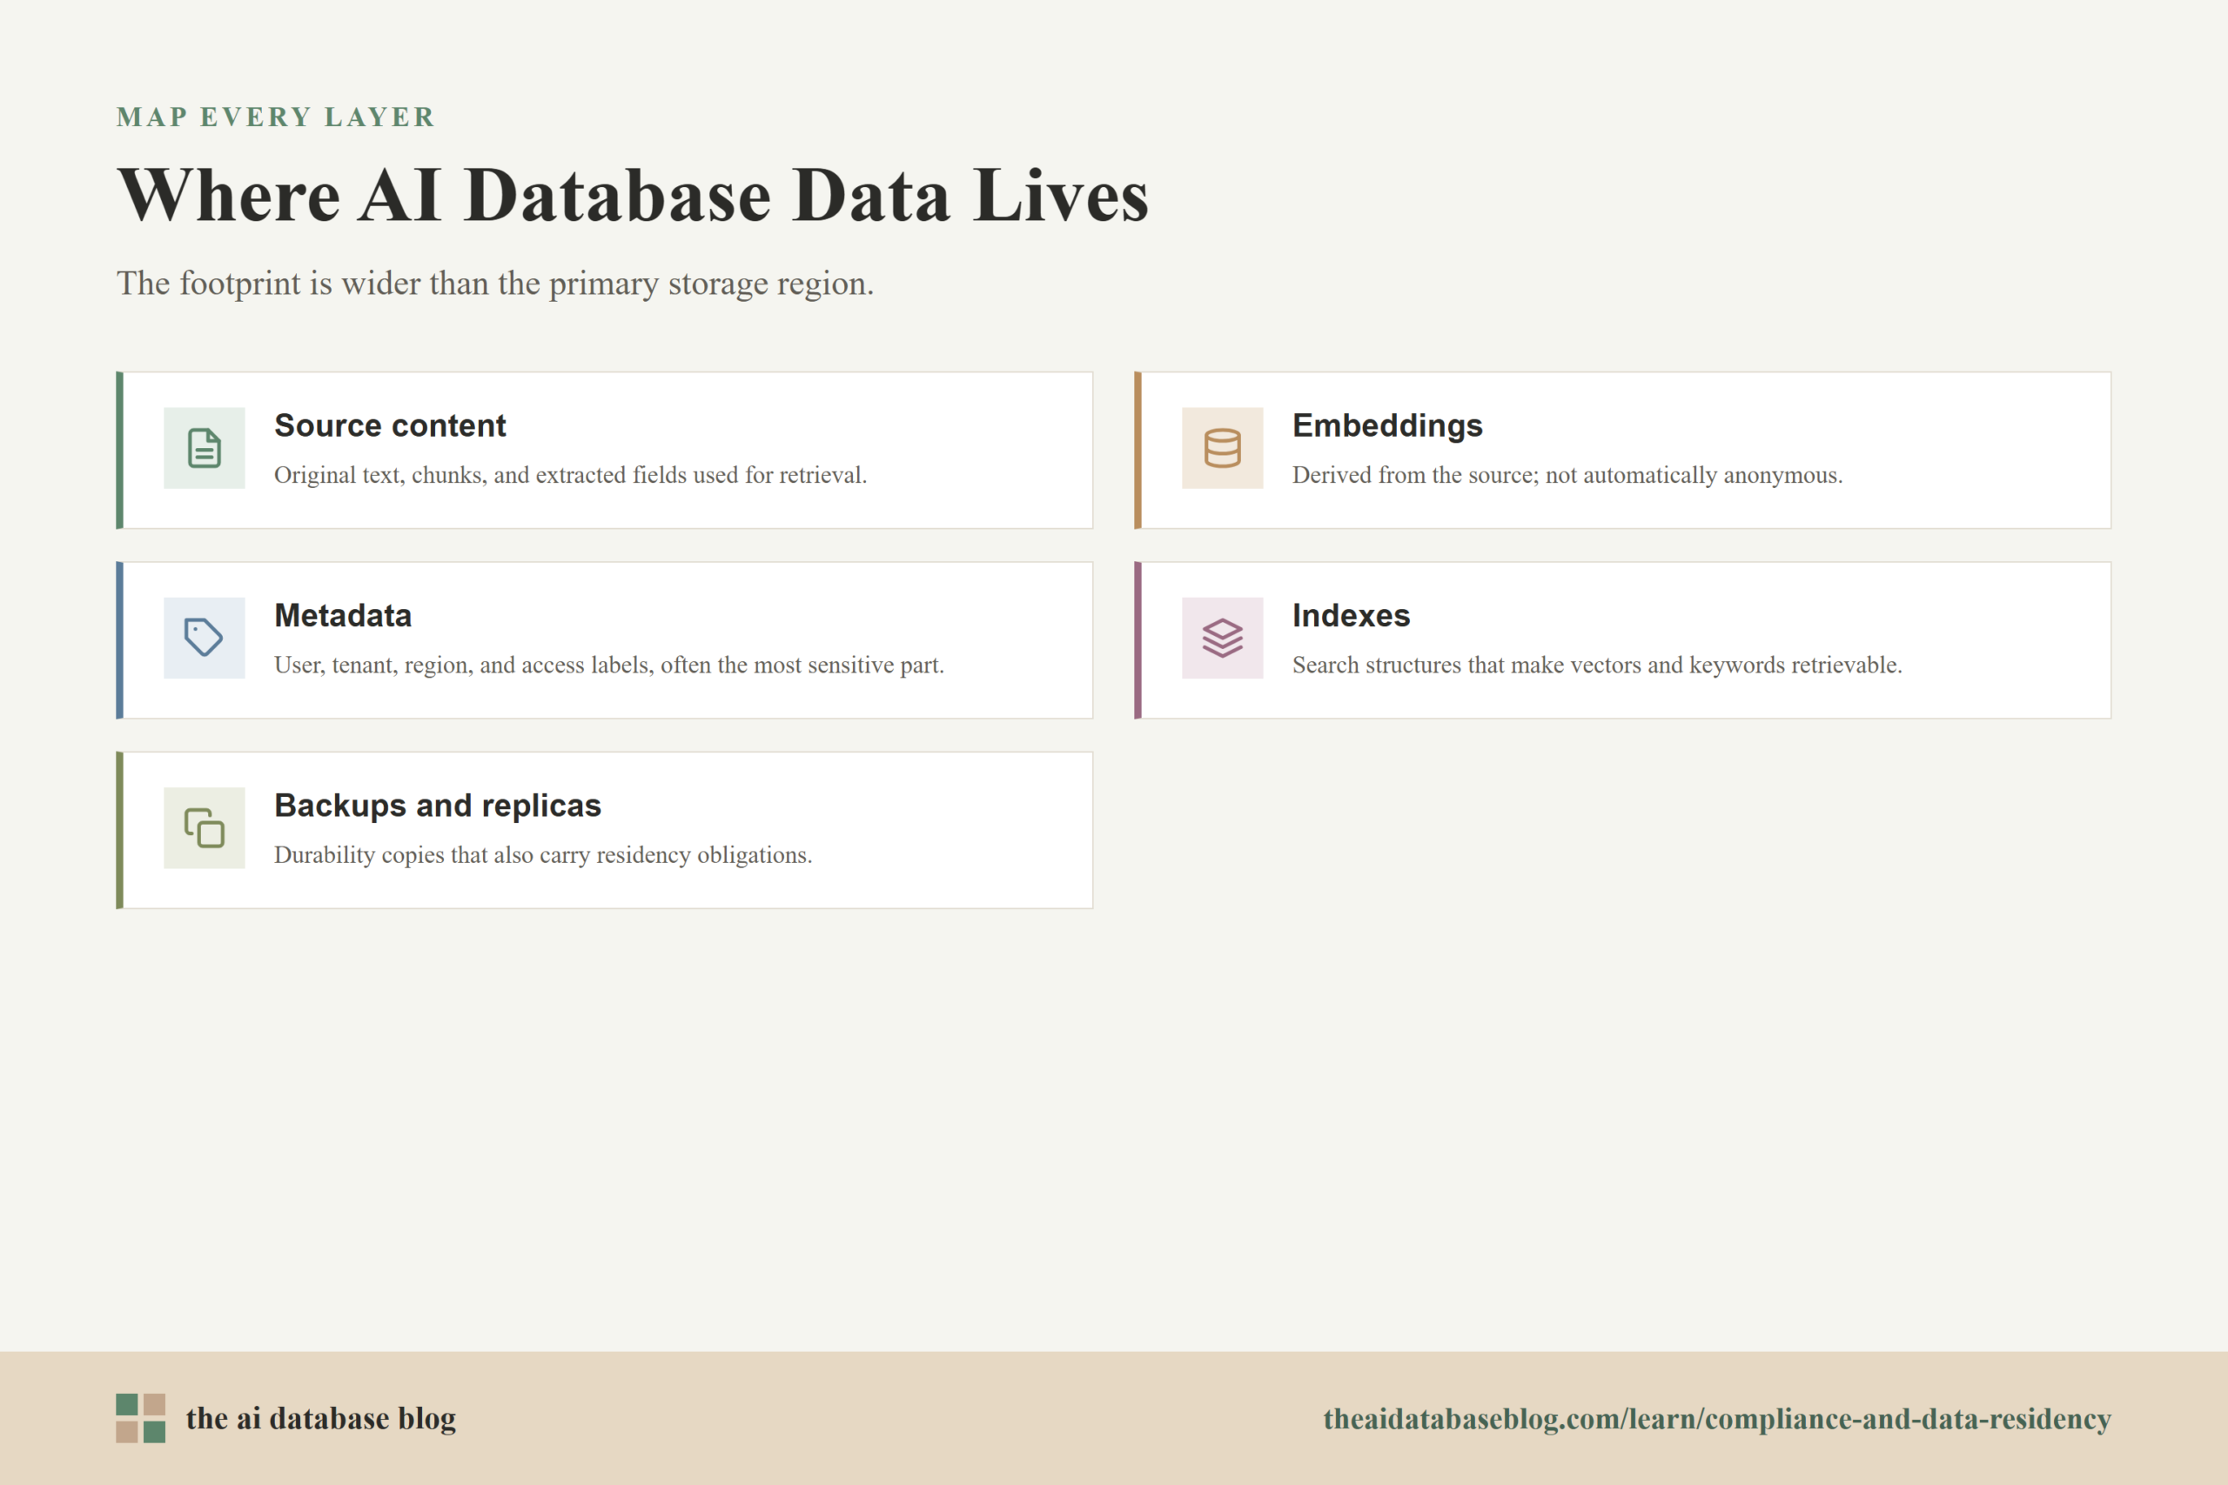Select the 'Indexes' card heading
This screenshot has height=1485, width=2228.
click(1351, 616)
